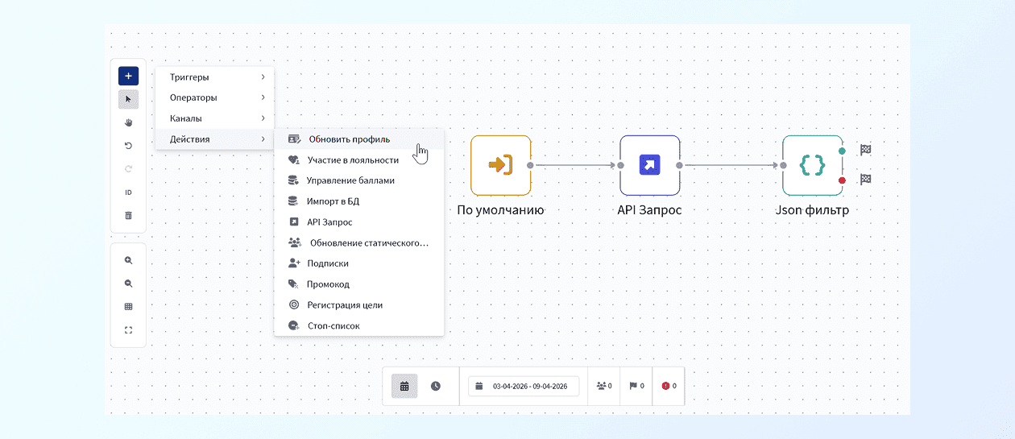The height and width of the screenshot is (439, 1015).
Task: Toggle the ID labels button
Action: click(128, 193)
